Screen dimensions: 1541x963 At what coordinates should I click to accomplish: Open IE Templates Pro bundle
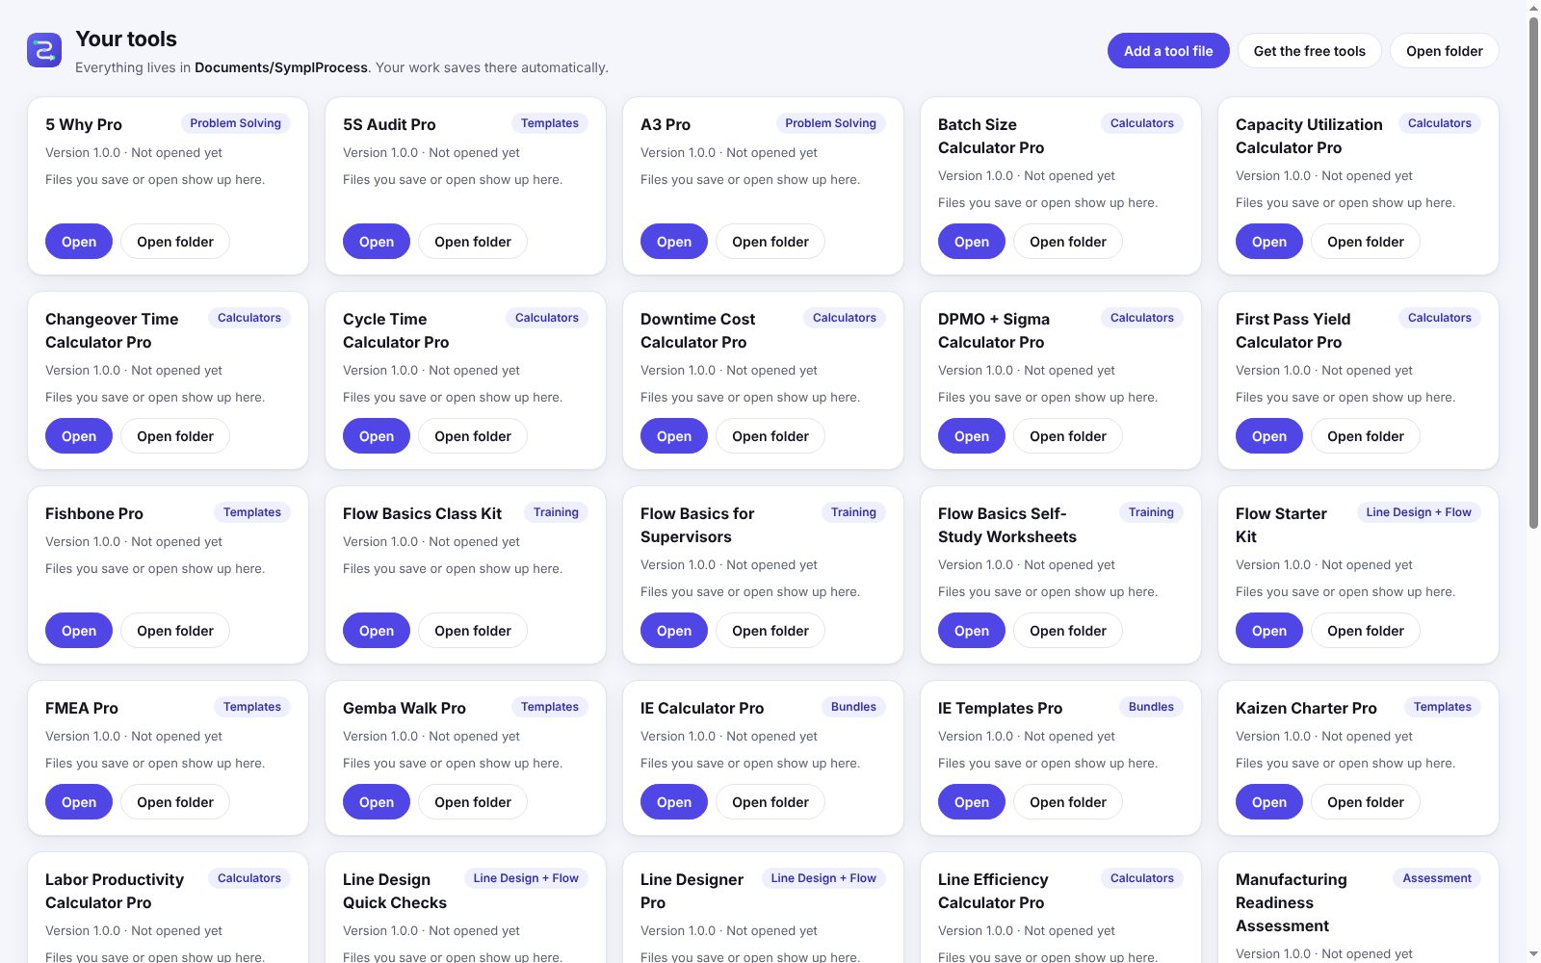[972, 802]
